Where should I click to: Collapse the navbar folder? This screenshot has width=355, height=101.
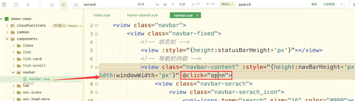point(13,72)
